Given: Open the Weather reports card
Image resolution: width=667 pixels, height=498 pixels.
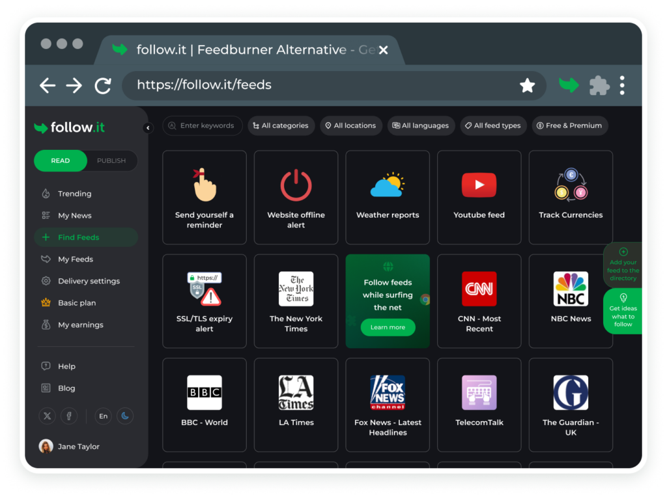Looking at the screenshot, I should [388, 198].
